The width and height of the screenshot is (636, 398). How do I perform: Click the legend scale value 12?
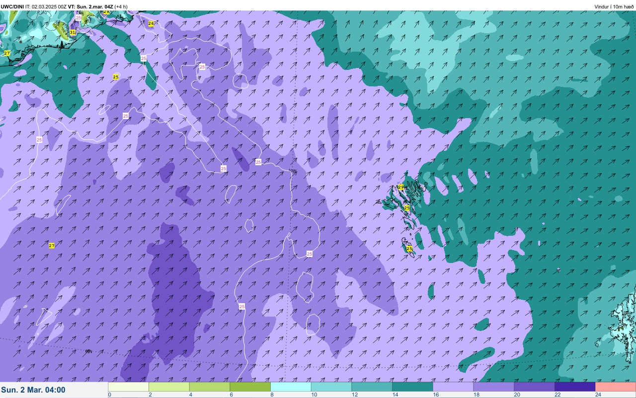click(x=355, y=395)
